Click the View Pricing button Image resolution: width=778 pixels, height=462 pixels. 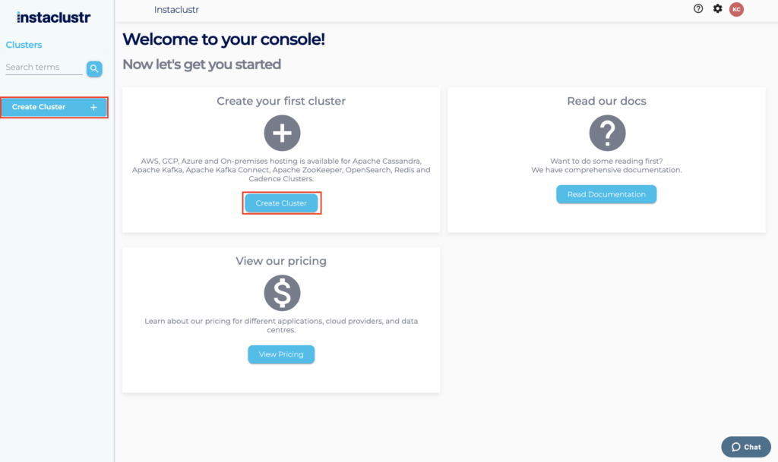[281, 354]
